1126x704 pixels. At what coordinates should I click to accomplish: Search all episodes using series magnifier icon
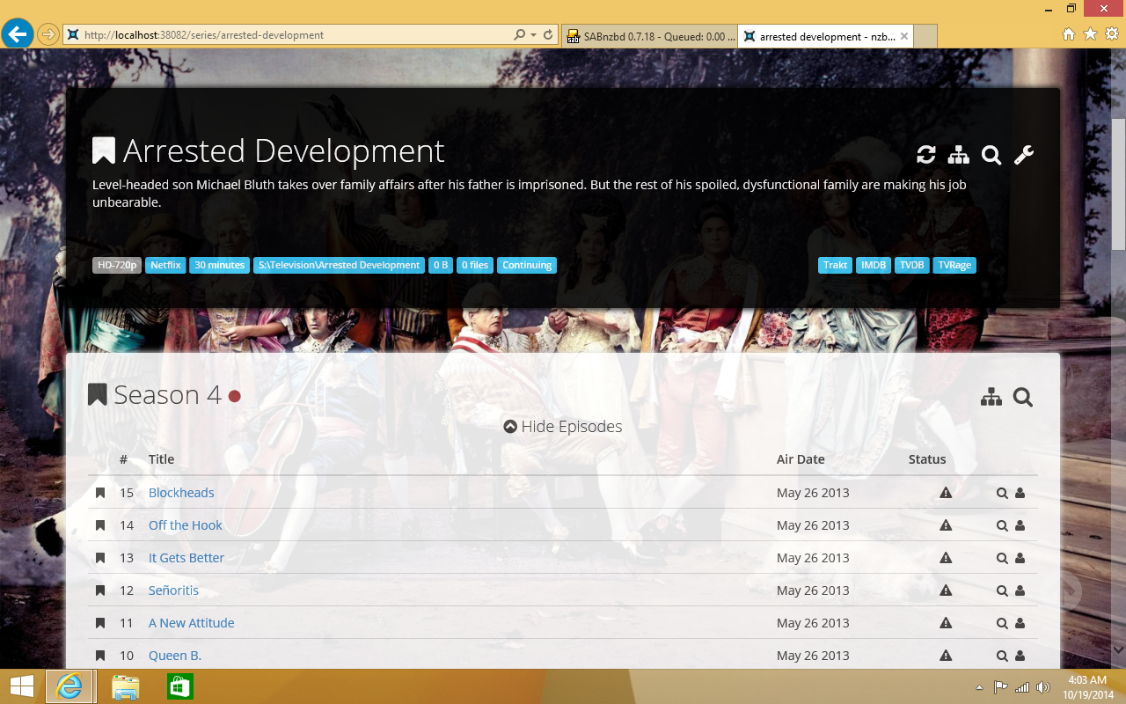(991, 156)
